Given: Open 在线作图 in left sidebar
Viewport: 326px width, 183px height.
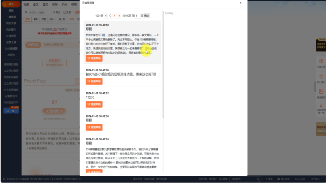Looking at the screenshot, I should coord(11,36).
